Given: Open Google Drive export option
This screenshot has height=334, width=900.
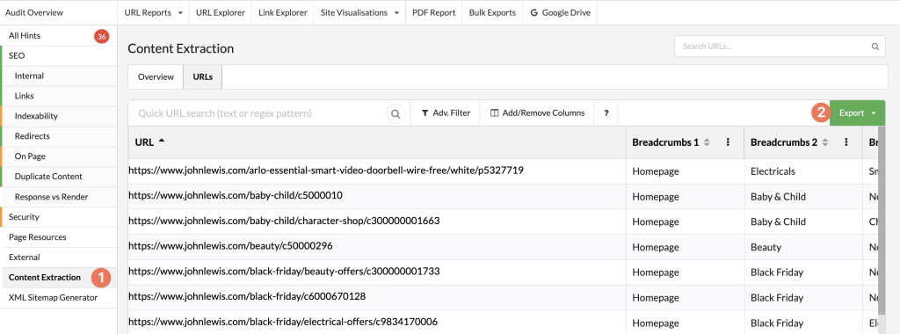Looking at the screenshot, I should pyautogui.click(x=560, y=12).
